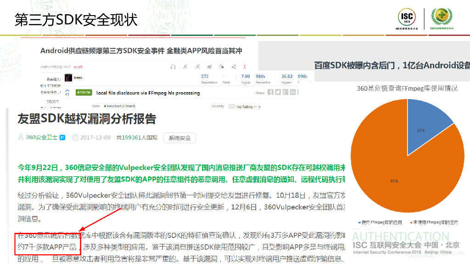
Task: Click the Weibo share icon
Action: pos(210,66)
